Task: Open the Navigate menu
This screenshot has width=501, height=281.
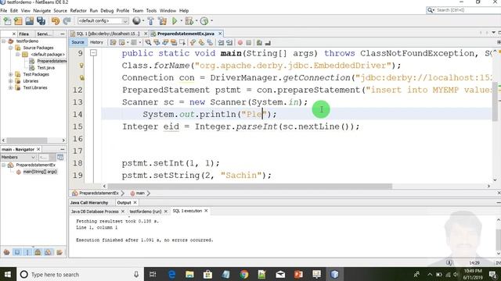Action: (x=41, y=10)
